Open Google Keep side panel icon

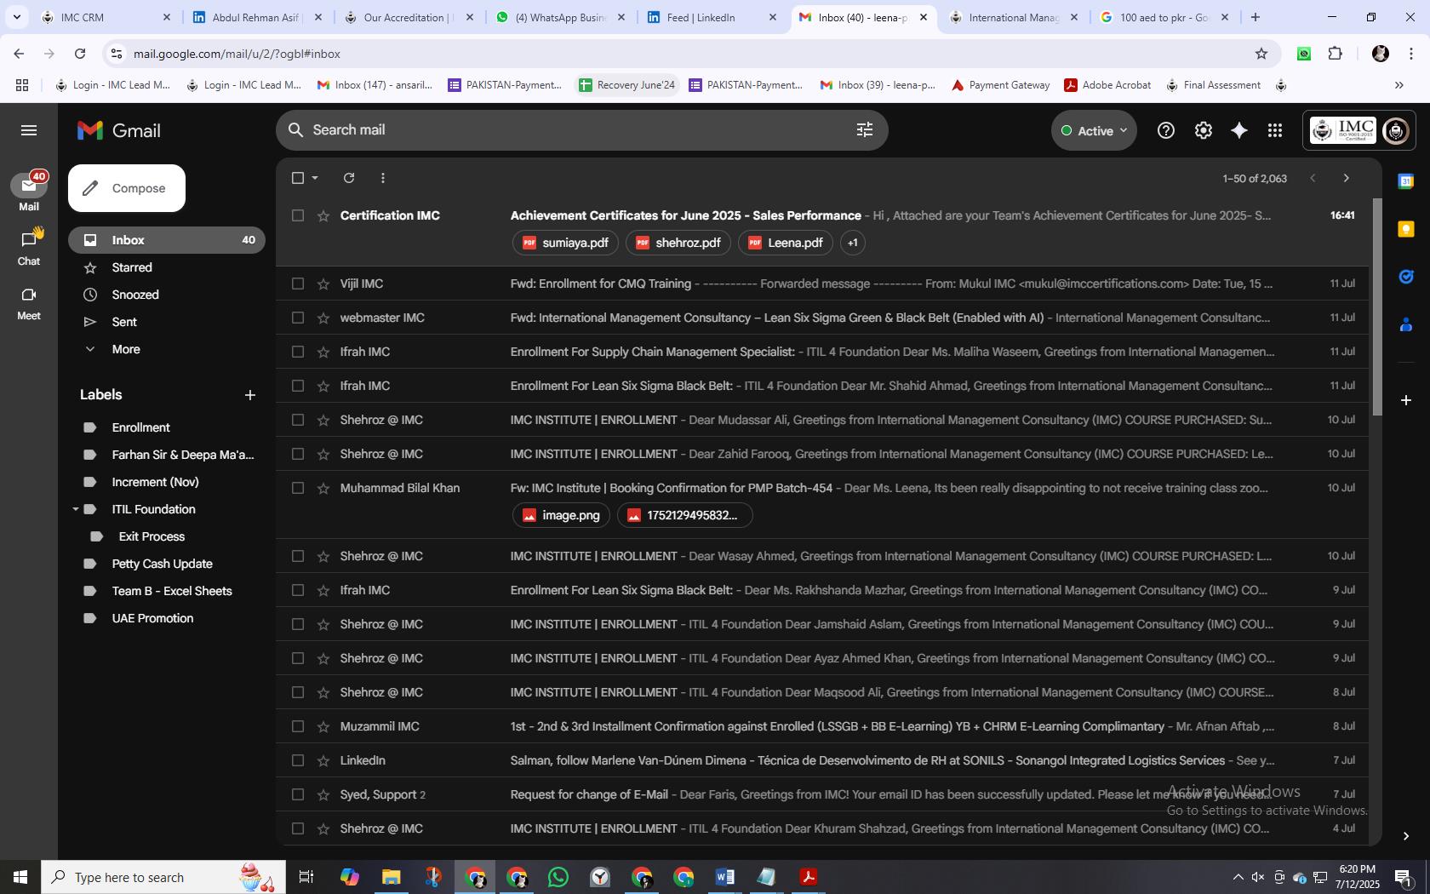tap(1406, 229)
